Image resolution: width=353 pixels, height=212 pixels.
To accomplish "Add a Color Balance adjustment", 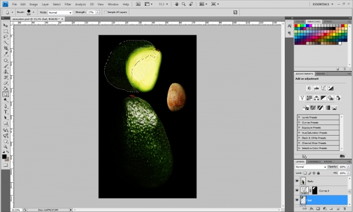I will click(x=317, y=98).
